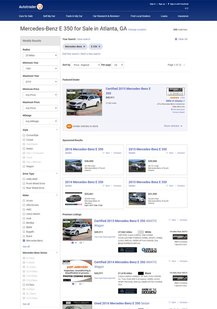Save the Used 2016 E 350 Sedan listing
Screen dimensions: 217x309
coord(172,302)
